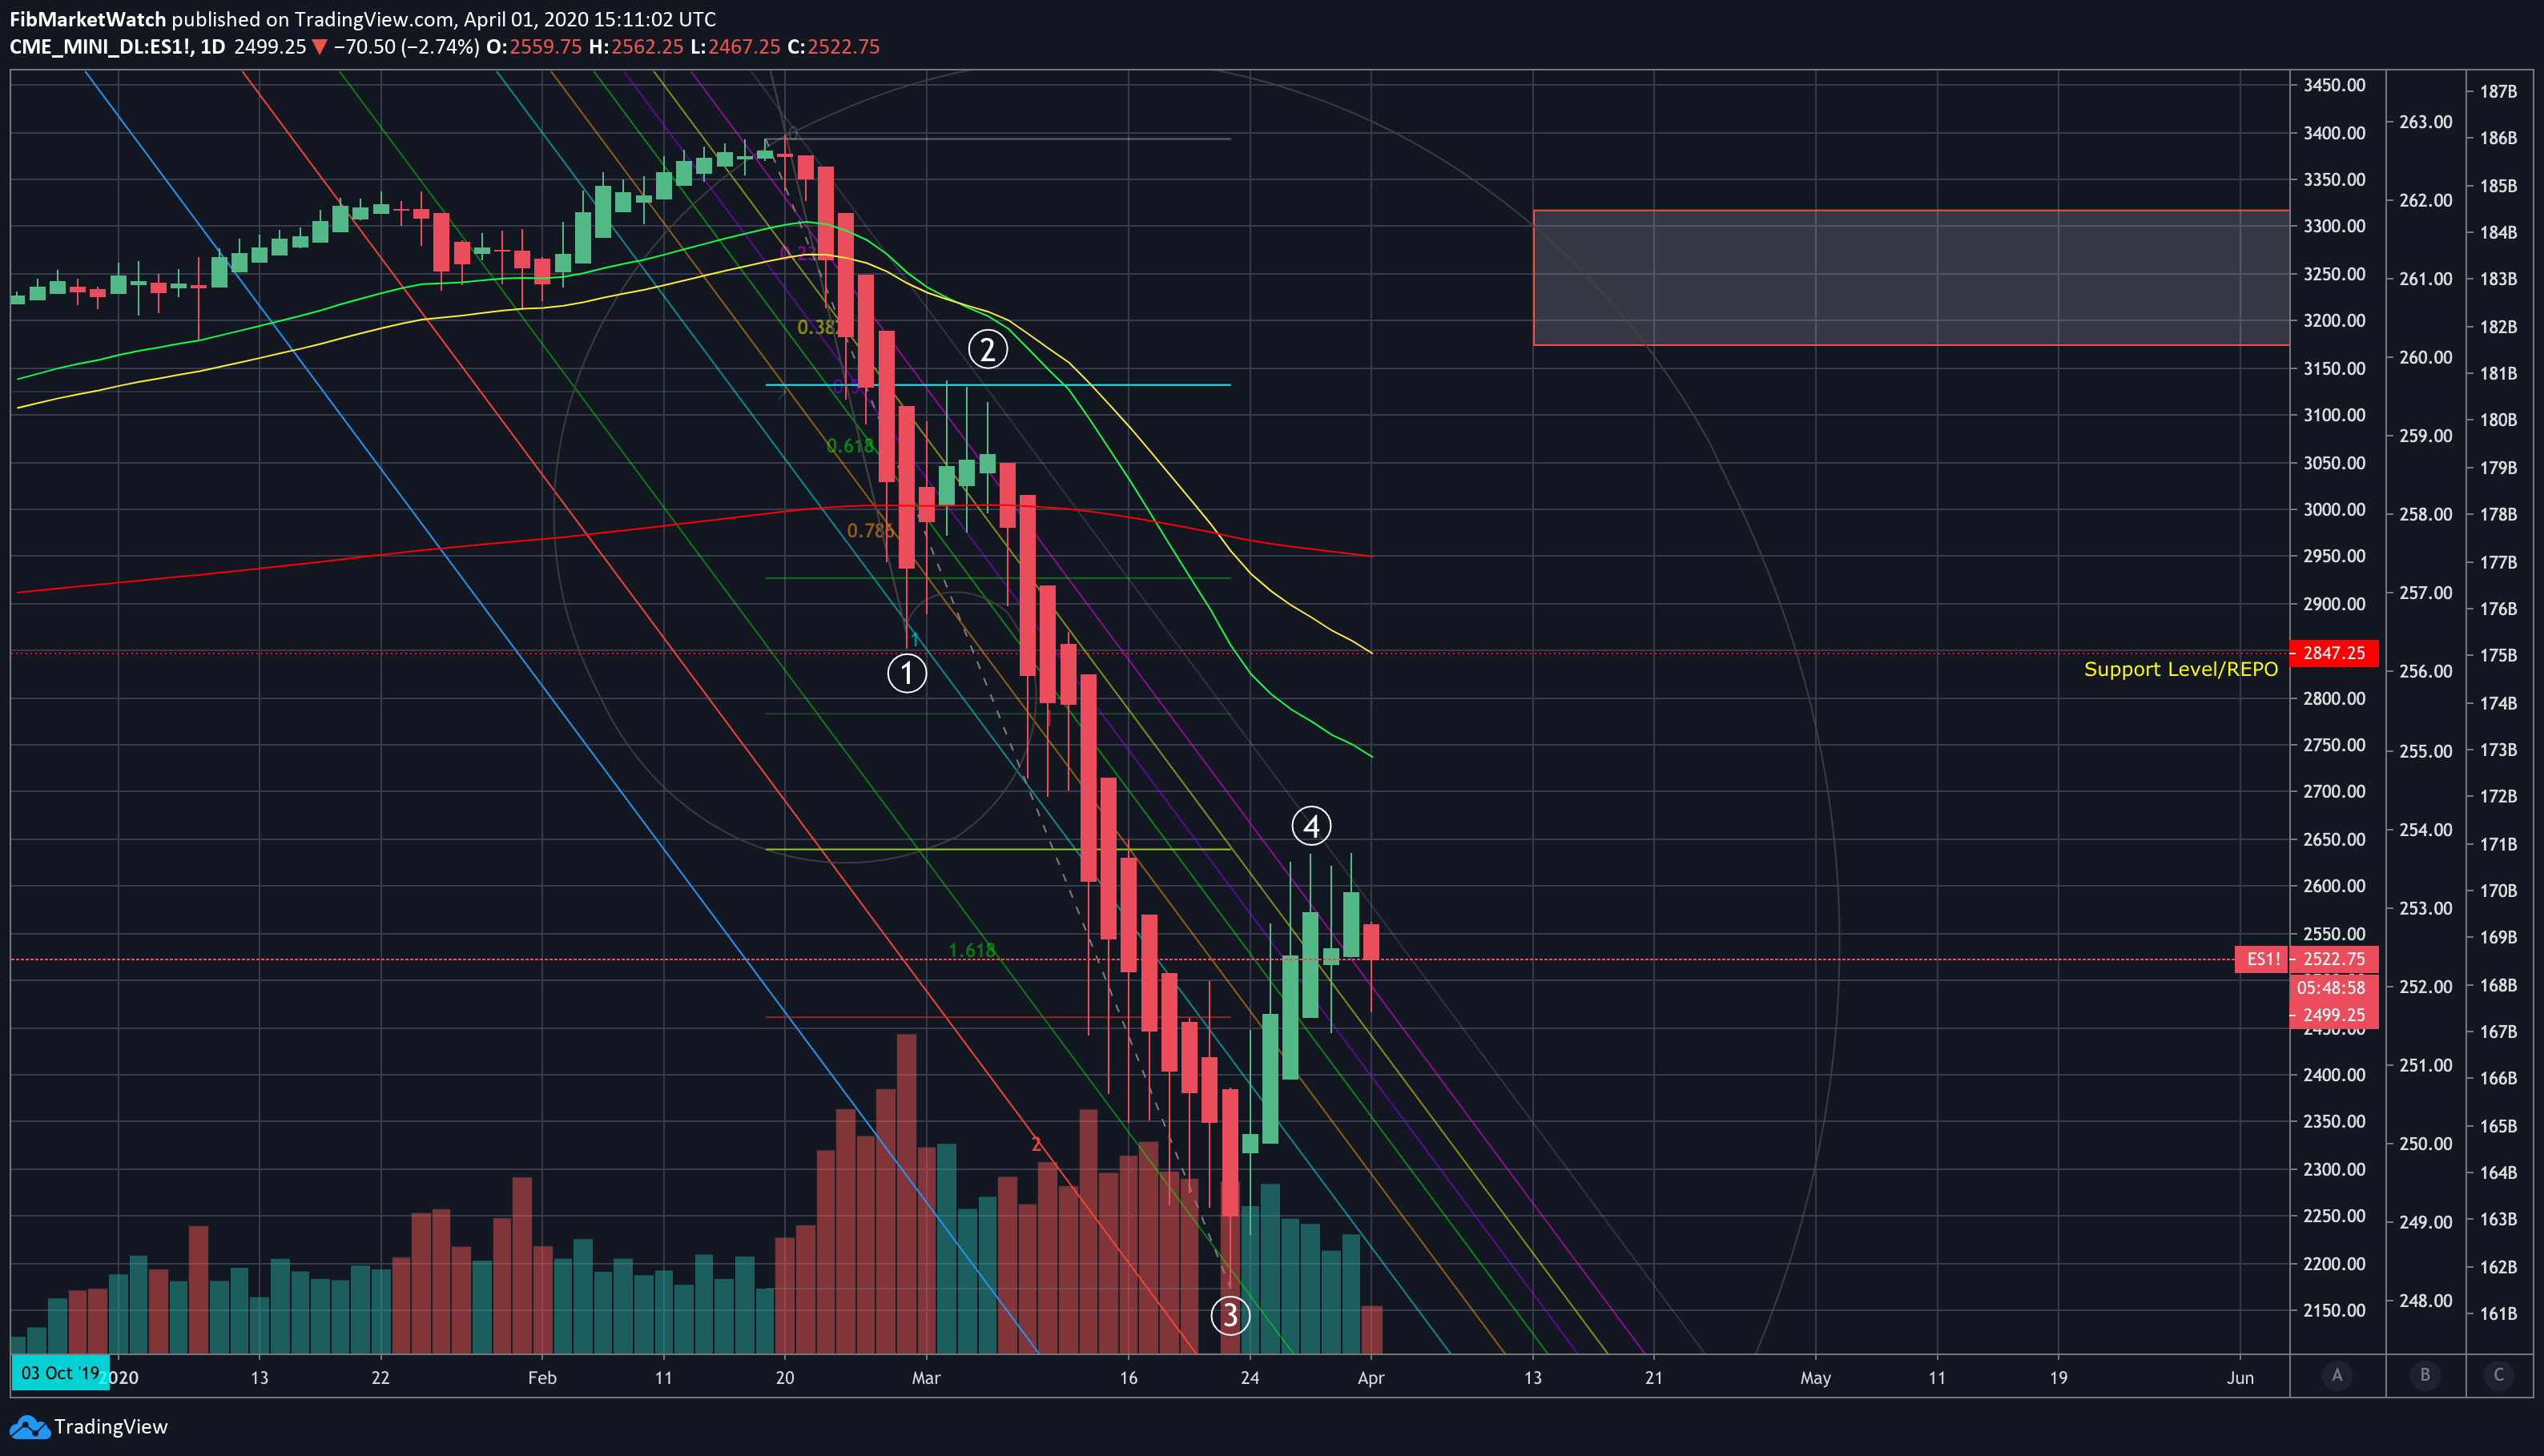The image size is (2544, 1456).
Task: Select the Support Level/REPO text annotation
Action: coord(2181,669)
